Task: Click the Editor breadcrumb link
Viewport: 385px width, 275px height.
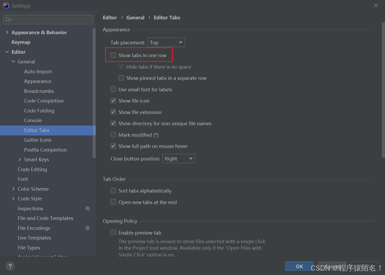Action: click(x=110, y=17)
